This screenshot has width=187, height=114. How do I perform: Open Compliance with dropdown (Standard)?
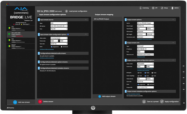click(x=146, y=37)
